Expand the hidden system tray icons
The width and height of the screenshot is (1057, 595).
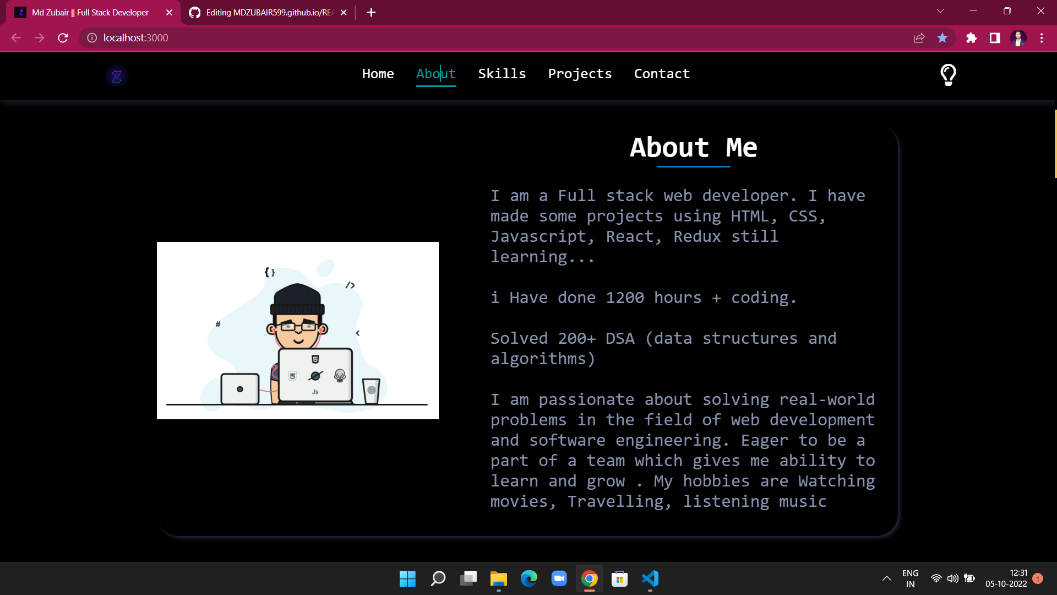[887, 578]
